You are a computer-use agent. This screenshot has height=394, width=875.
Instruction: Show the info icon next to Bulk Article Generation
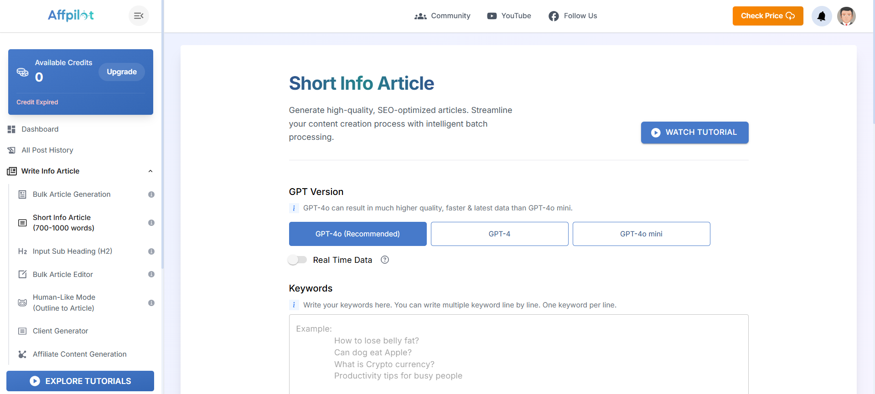click(151, 194)
